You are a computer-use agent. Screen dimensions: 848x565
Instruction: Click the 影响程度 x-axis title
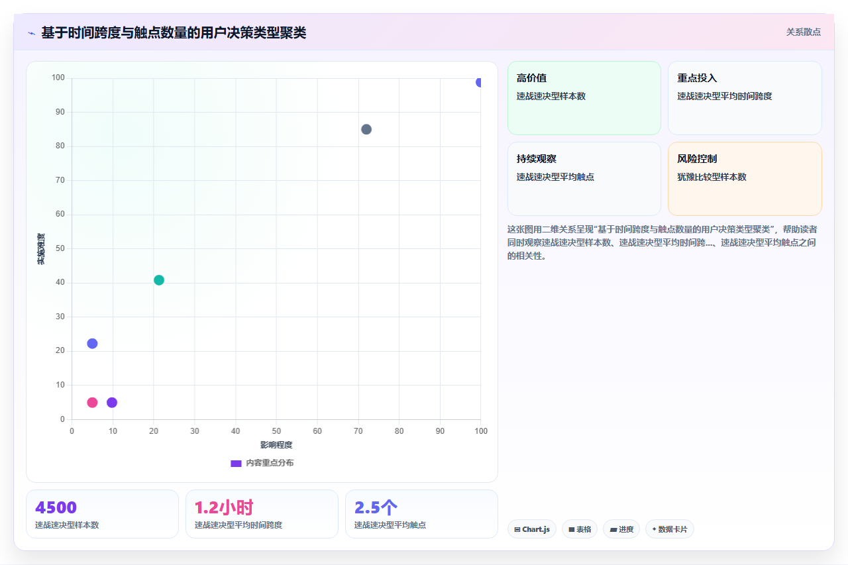[276, 444]
